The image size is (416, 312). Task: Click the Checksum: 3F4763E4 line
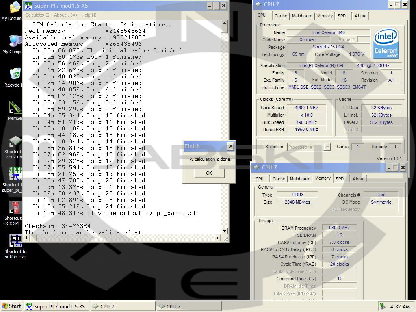tap(58, 226)
